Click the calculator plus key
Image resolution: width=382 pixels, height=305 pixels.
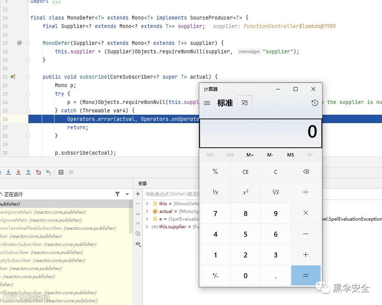tap(306, 255)
